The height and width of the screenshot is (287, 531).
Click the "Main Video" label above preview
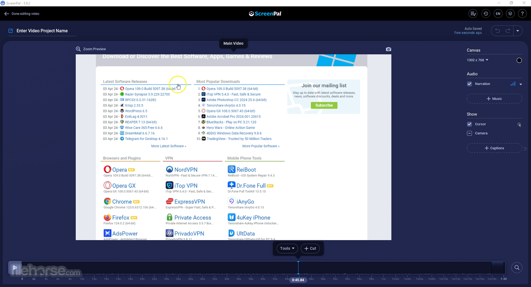click(233, 43)
